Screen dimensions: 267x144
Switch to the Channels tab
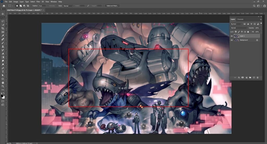[x=240, y=19]
